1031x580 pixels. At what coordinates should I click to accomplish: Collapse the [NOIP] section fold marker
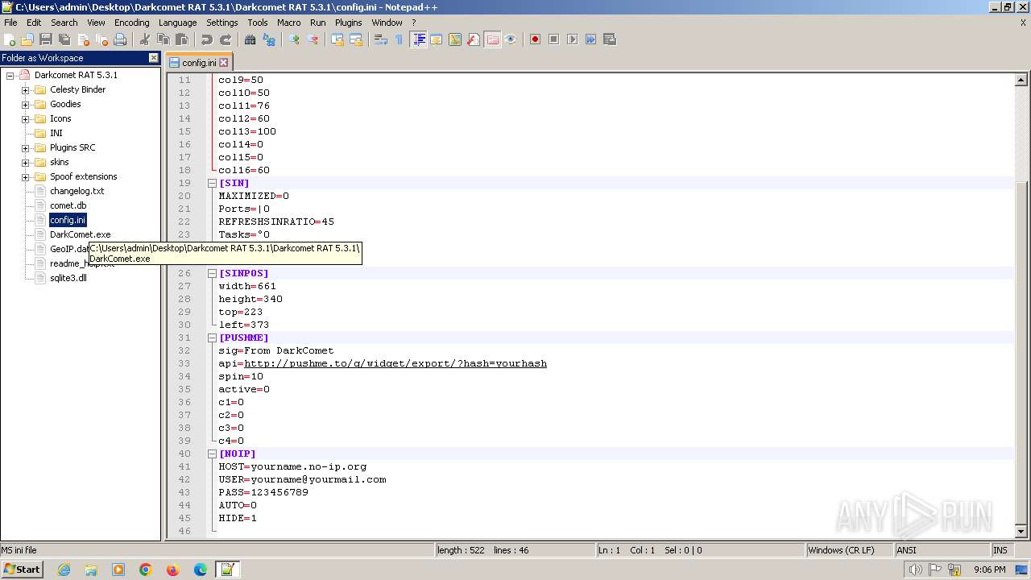click(212, 454)
